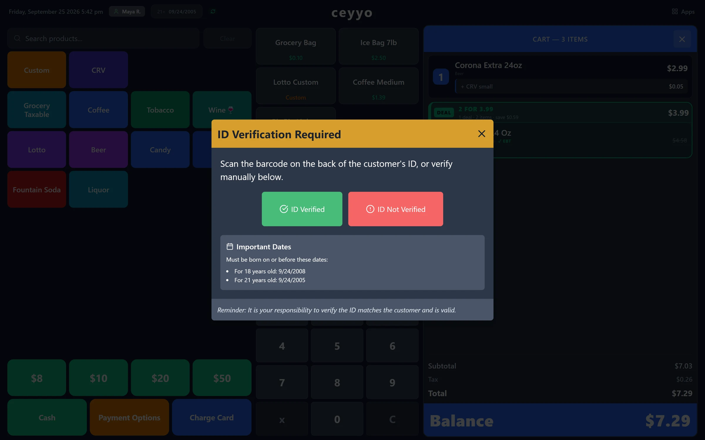Tap the $20 quick cash button
Viewport: 705px width, 440px height.
pyautogui.click(x=160, y=378)
